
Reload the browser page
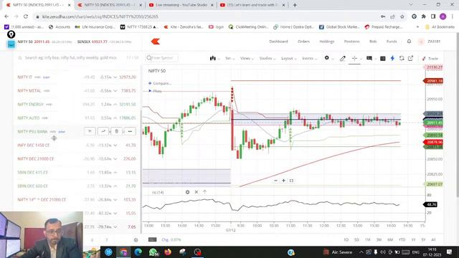coord(26,16)
